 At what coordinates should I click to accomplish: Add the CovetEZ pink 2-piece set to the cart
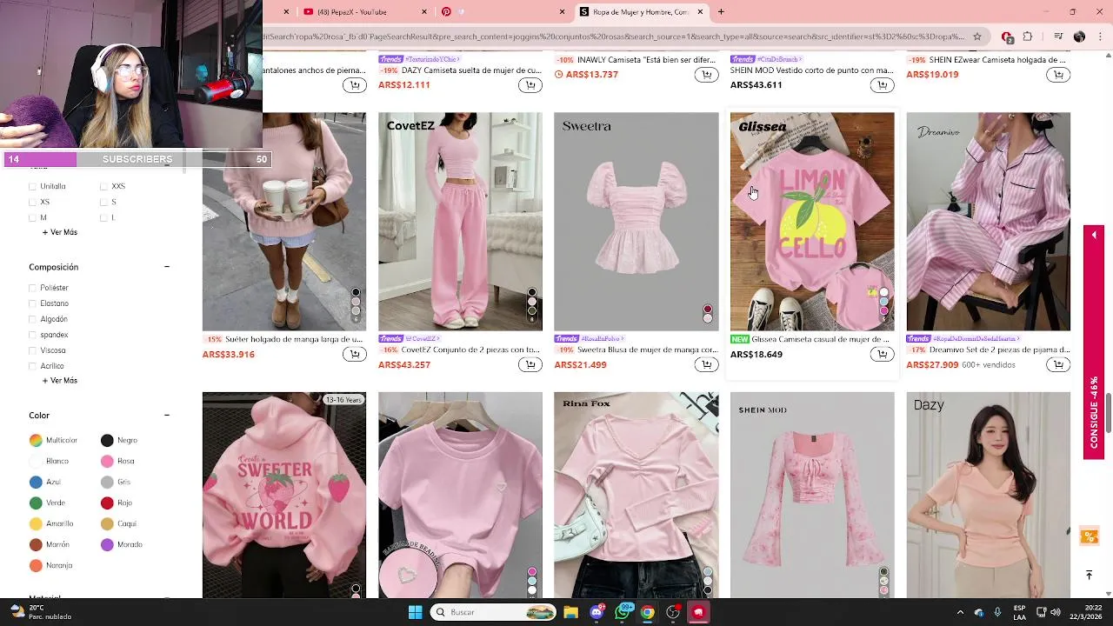pos(530,365)
